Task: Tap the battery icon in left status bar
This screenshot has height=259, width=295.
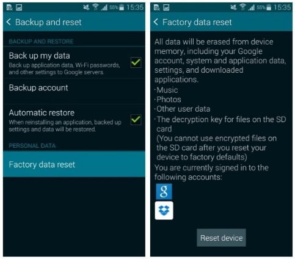Action: click(x=122, y=7)
